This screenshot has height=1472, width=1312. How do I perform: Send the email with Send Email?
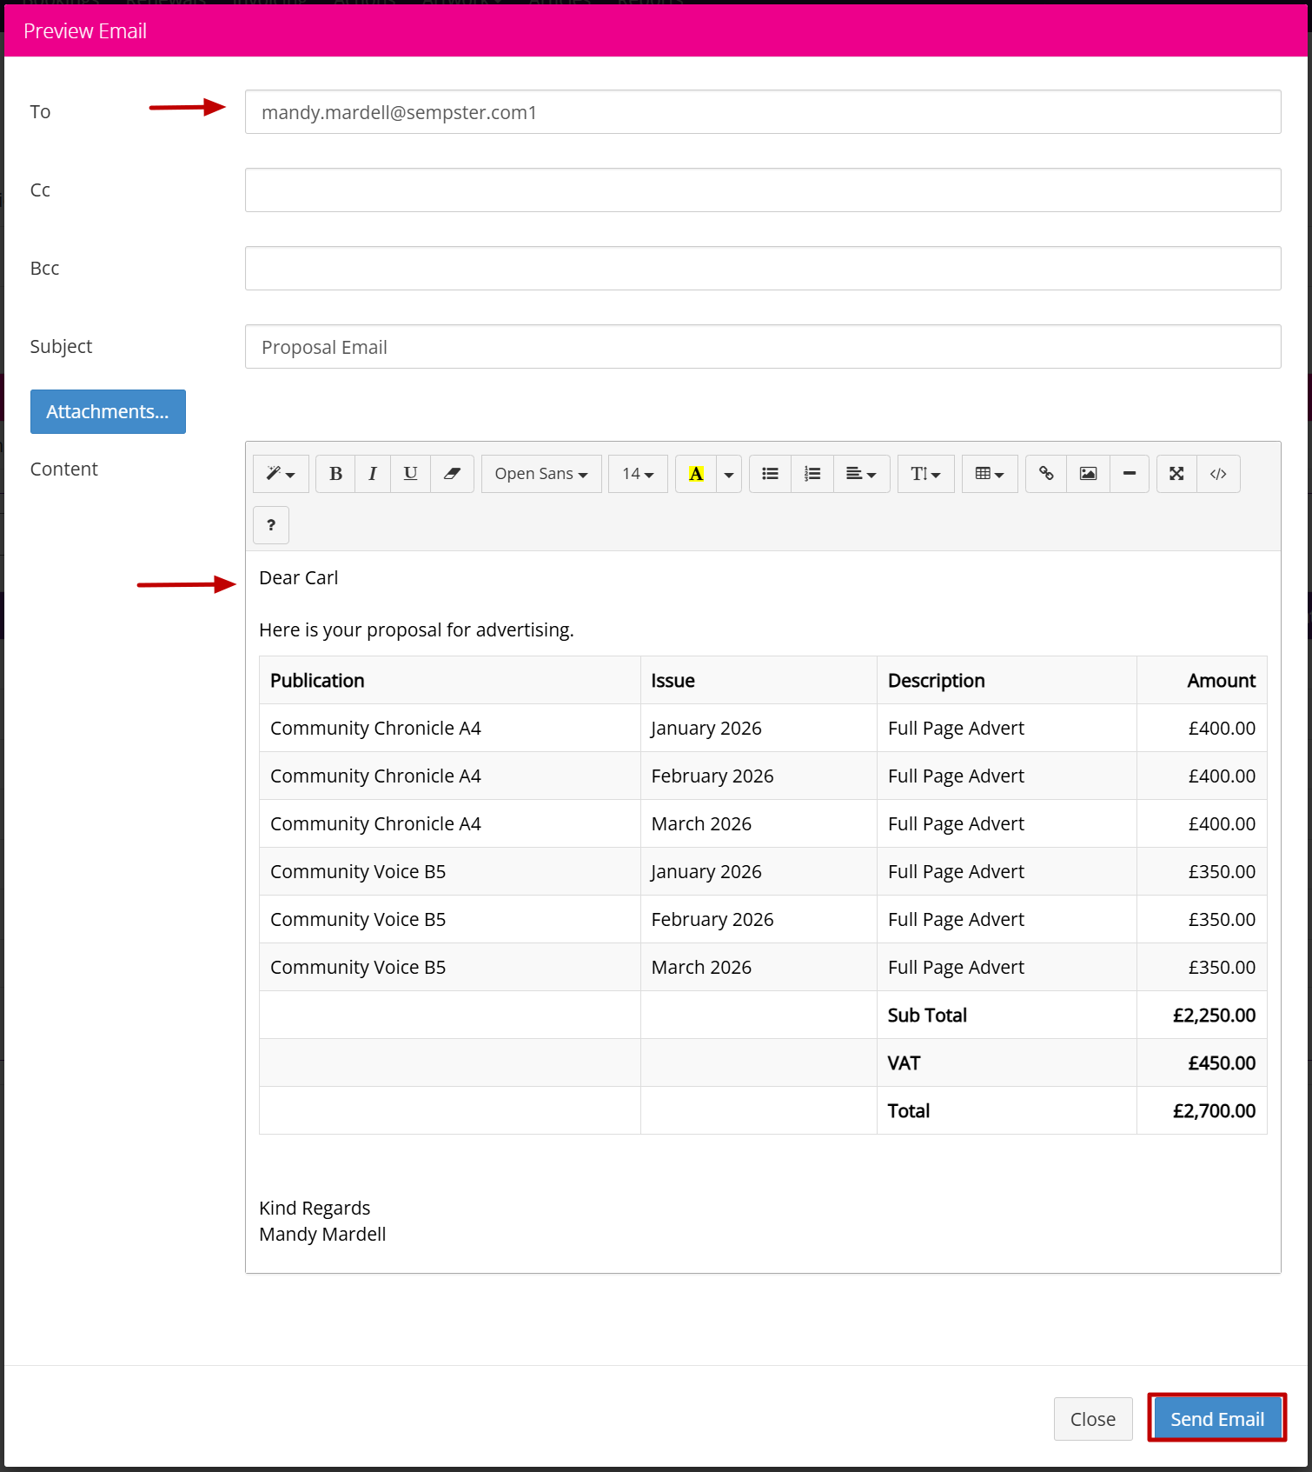(x=1216, y=1419)
